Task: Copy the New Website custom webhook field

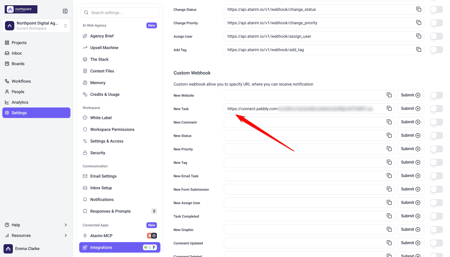Action: [389, 95]
